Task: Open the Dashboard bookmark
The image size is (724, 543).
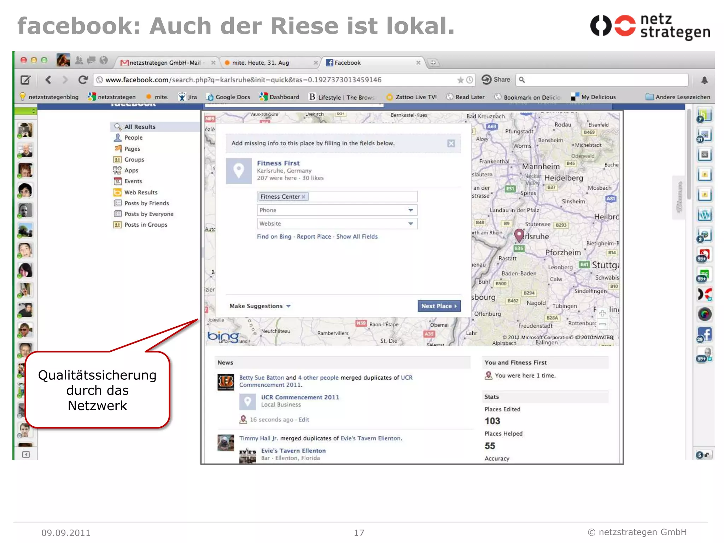Action: point(279,97)
